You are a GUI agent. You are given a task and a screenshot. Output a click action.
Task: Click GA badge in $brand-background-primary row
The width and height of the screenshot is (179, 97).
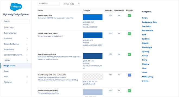[x=129, y=91]
